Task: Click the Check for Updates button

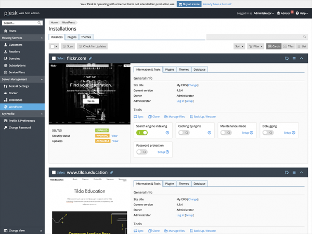Action: click(92, 46)
